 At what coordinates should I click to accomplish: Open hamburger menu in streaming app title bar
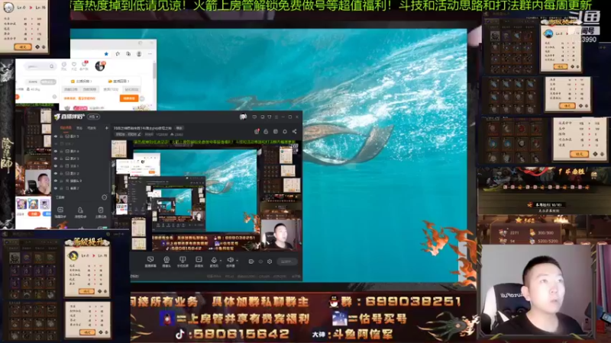(x=276, y=117)
